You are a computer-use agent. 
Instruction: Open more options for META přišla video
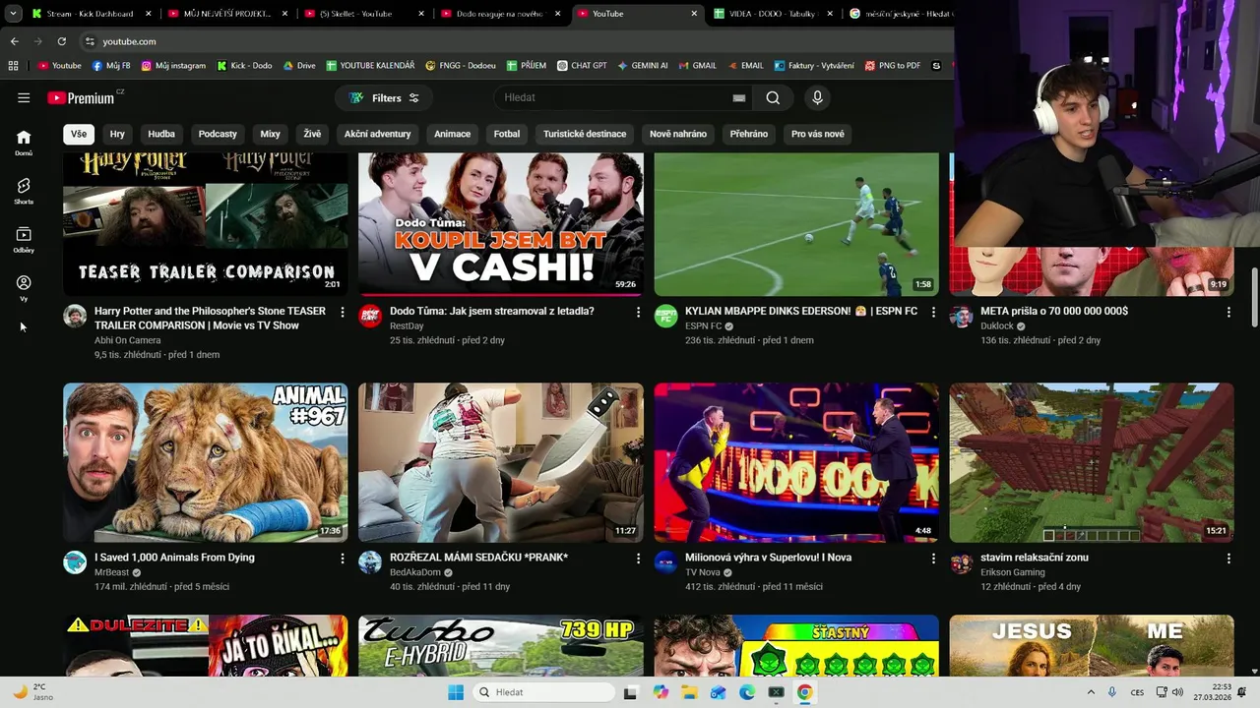1228,312
